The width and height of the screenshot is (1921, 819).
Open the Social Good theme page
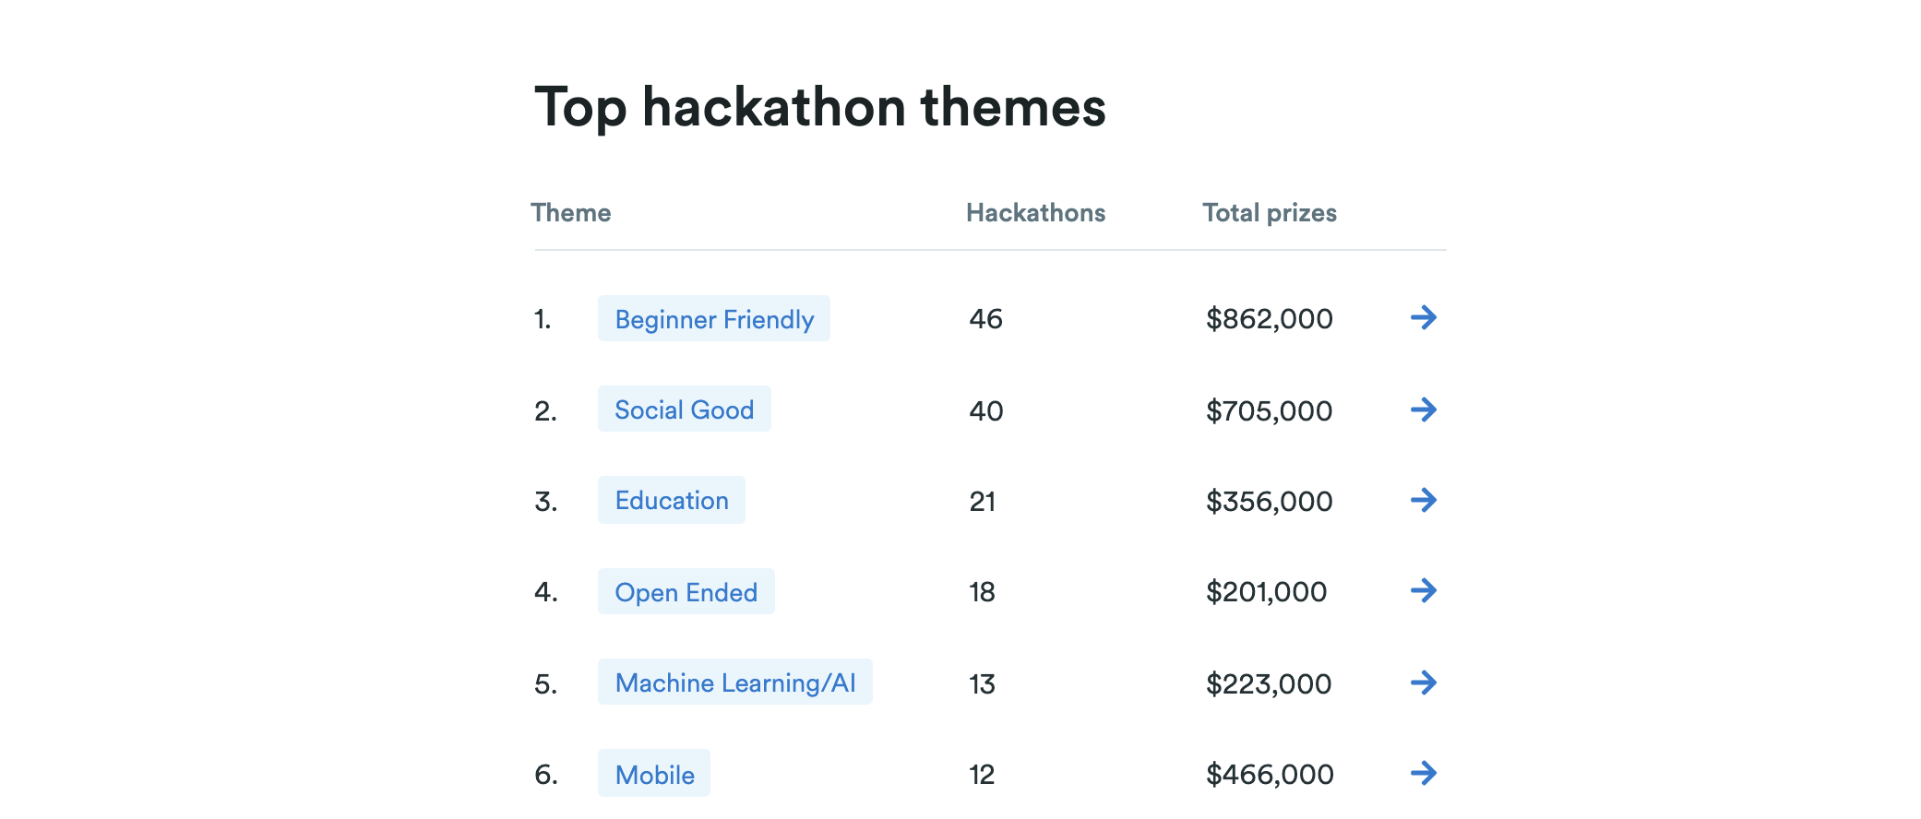(x=684, y=409)
